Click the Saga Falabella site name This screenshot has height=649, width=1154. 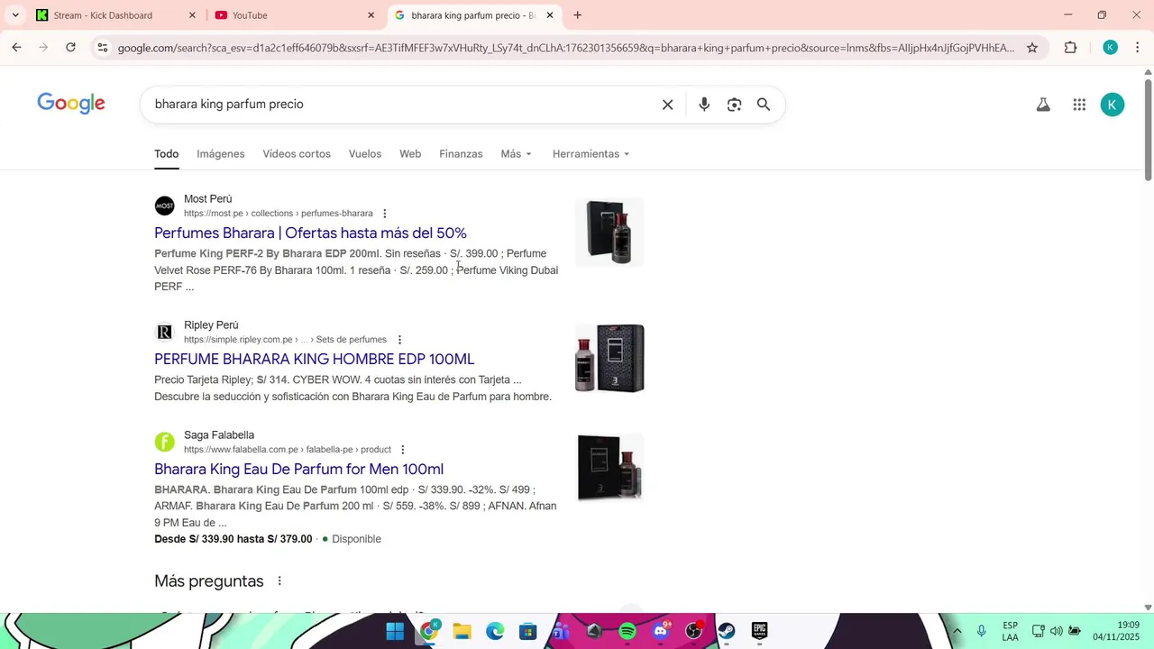(x=219, y=435)
